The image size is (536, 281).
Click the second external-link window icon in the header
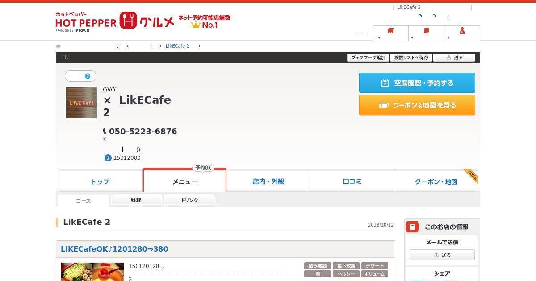pyautogui.click(x=434, y=16)
